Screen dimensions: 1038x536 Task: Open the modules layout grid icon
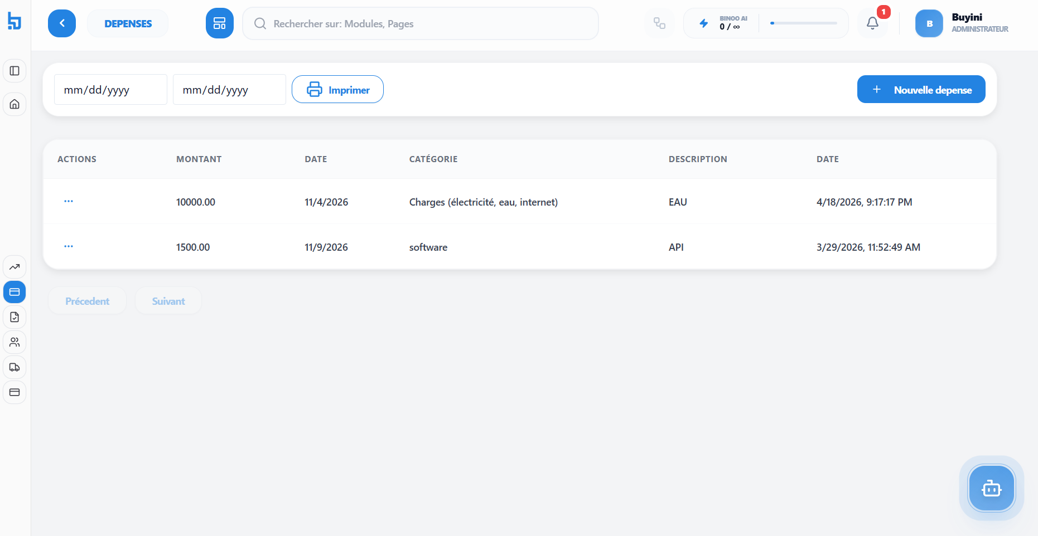pyautogui.click(x=220, y=23)
